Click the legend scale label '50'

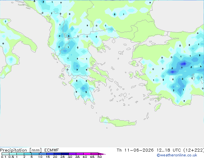click(x=100, y=157)
